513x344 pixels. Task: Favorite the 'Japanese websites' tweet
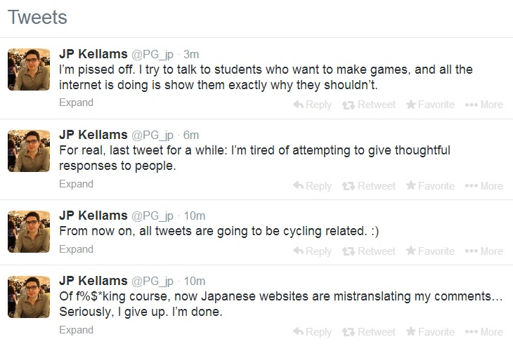click(x=430, y=331)
